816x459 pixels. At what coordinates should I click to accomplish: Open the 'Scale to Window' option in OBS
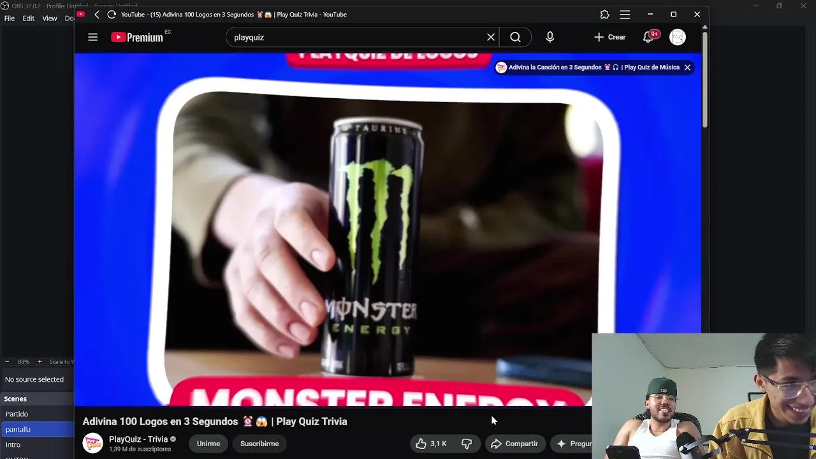click(x=61, y=361)
